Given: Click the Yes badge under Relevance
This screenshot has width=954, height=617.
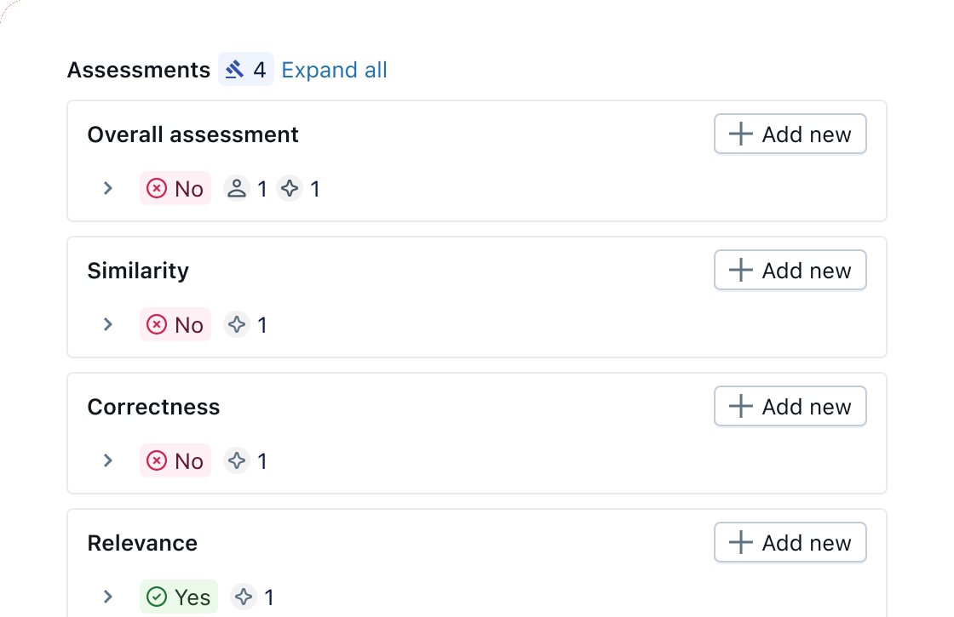Looking at the screenshot, I should coord(178,597).
